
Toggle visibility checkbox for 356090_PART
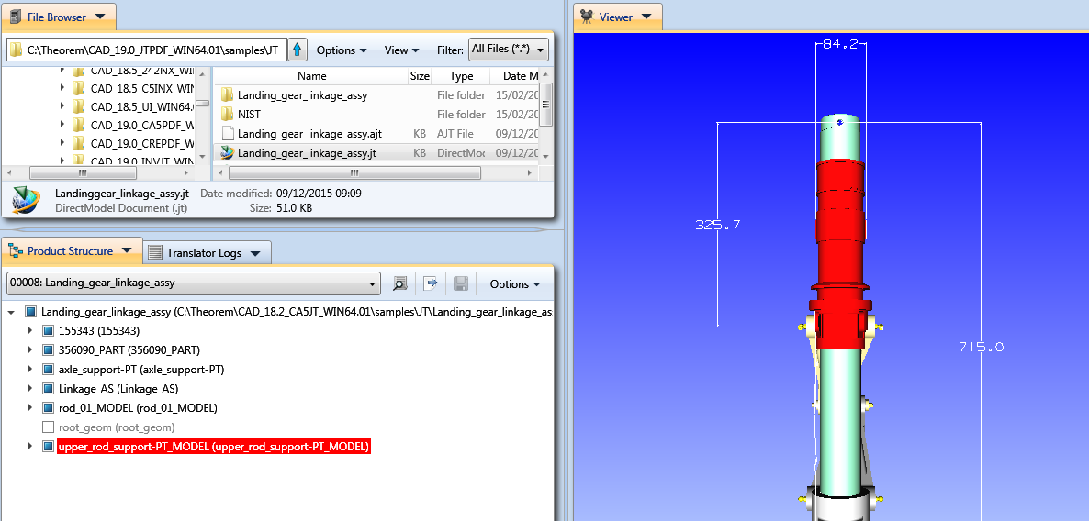coord(48,349)
